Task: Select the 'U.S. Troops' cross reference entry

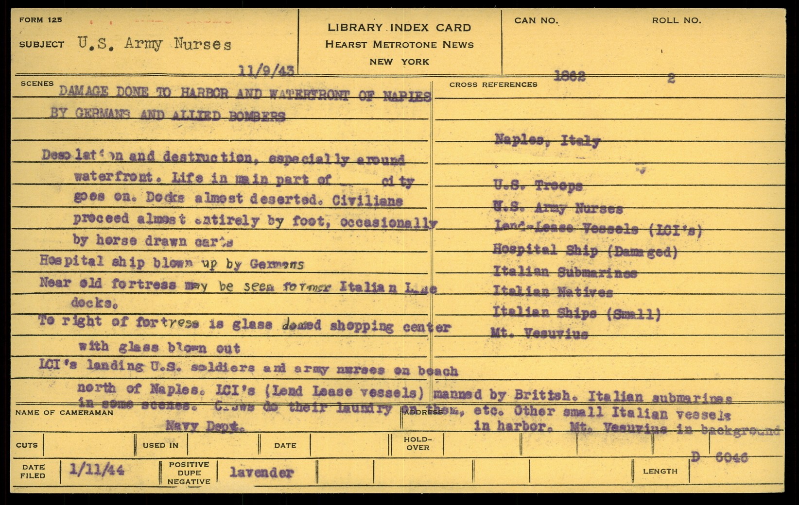Action: (x=538, y=185)
